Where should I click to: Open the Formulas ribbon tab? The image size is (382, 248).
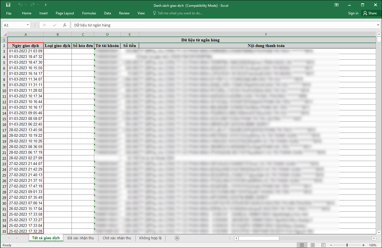coord(89,13)
